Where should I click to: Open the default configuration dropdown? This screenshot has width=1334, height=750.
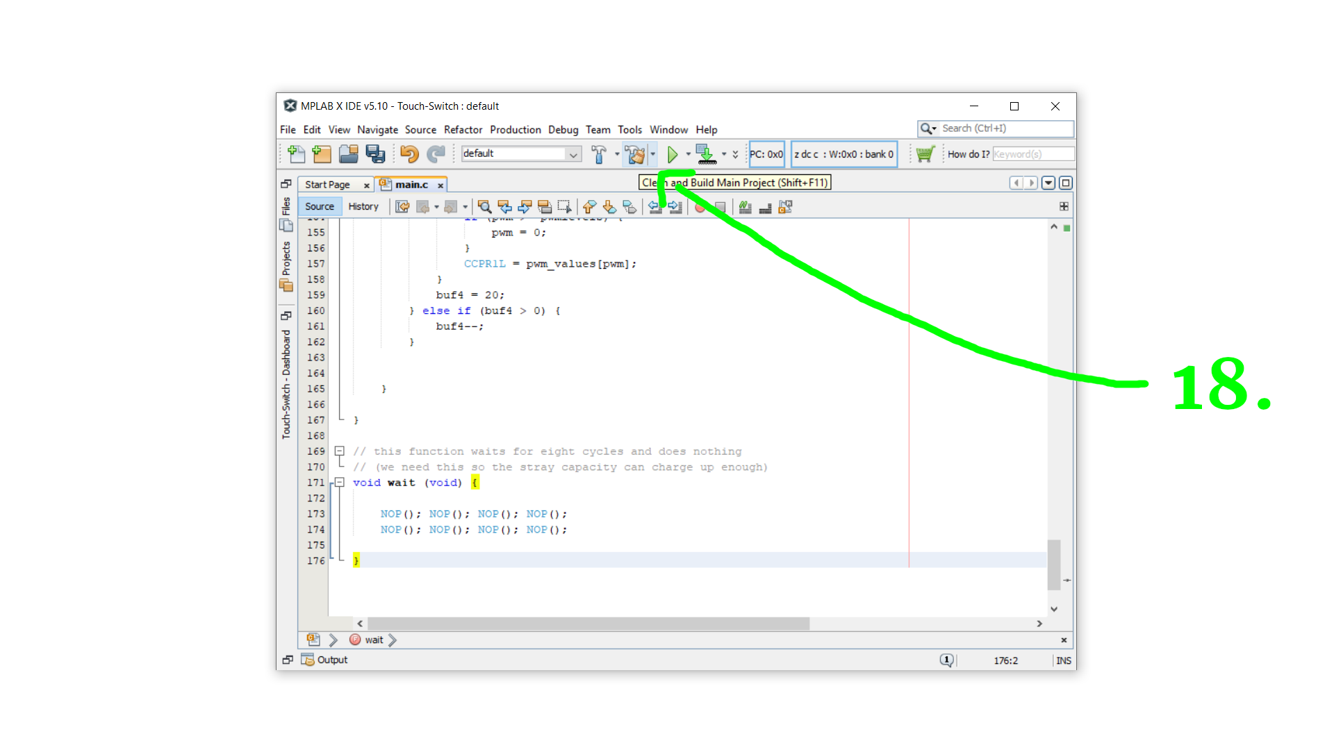point(573,154)
